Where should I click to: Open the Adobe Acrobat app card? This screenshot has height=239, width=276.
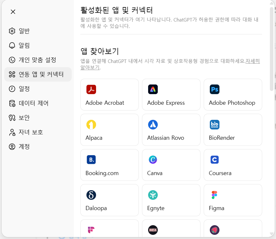click(110, 95)
